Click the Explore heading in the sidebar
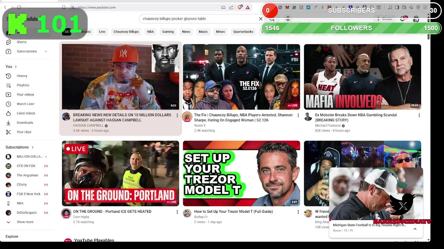 pyautogui.click(x=12, y=237)
